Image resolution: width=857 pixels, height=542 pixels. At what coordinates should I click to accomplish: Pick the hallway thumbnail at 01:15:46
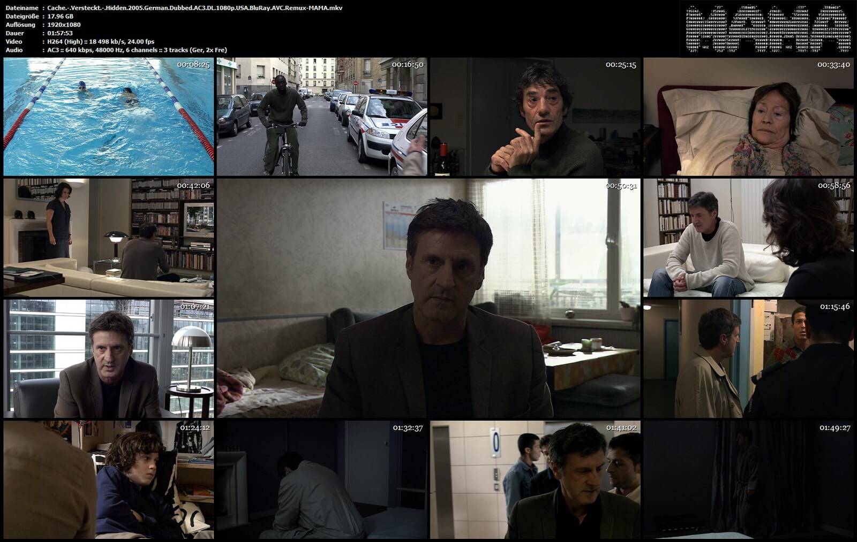pos(748,358)
